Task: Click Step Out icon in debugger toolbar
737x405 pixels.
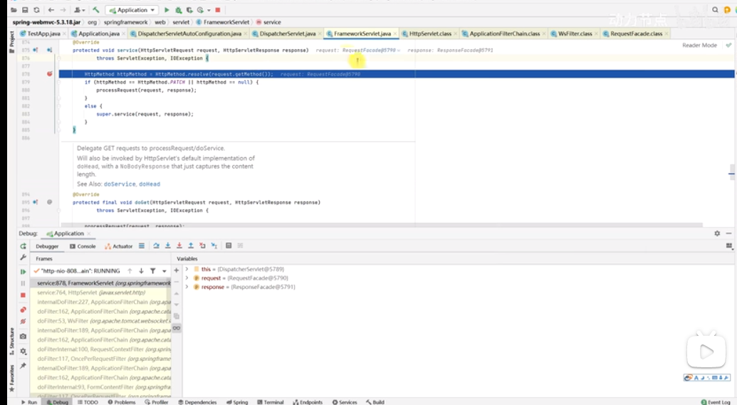Action: coord(191,246)
